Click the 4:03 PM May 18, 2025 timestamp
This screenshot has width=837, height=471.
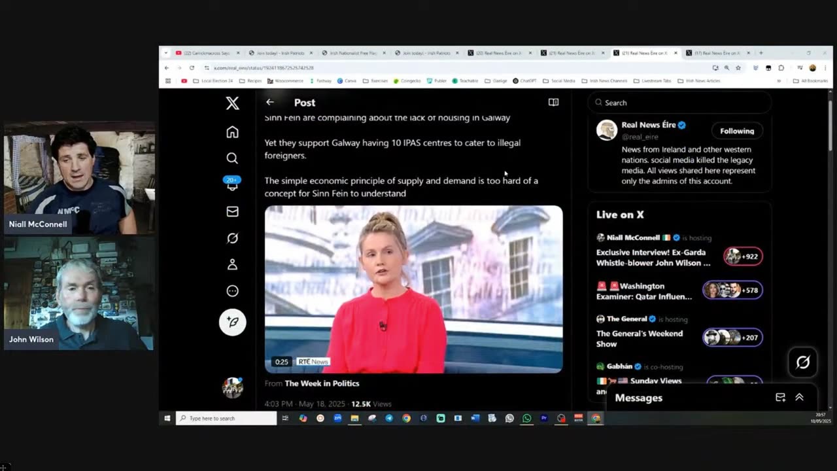point(305,404)
